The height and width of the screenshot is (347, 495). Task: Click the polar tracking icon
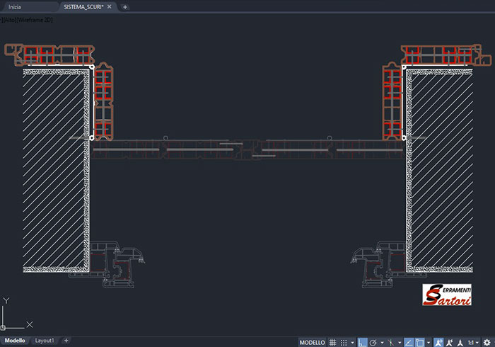373,342
